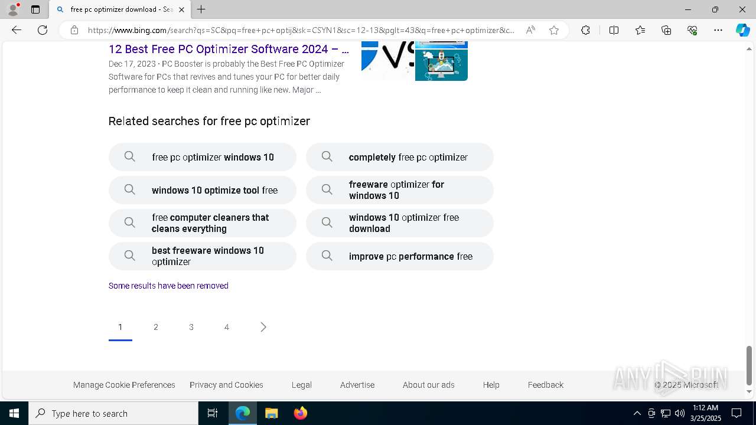Open Privacy and Cookies footer link
The width and height of the screenshot is (756, 425).
click(x=226, y=385)
